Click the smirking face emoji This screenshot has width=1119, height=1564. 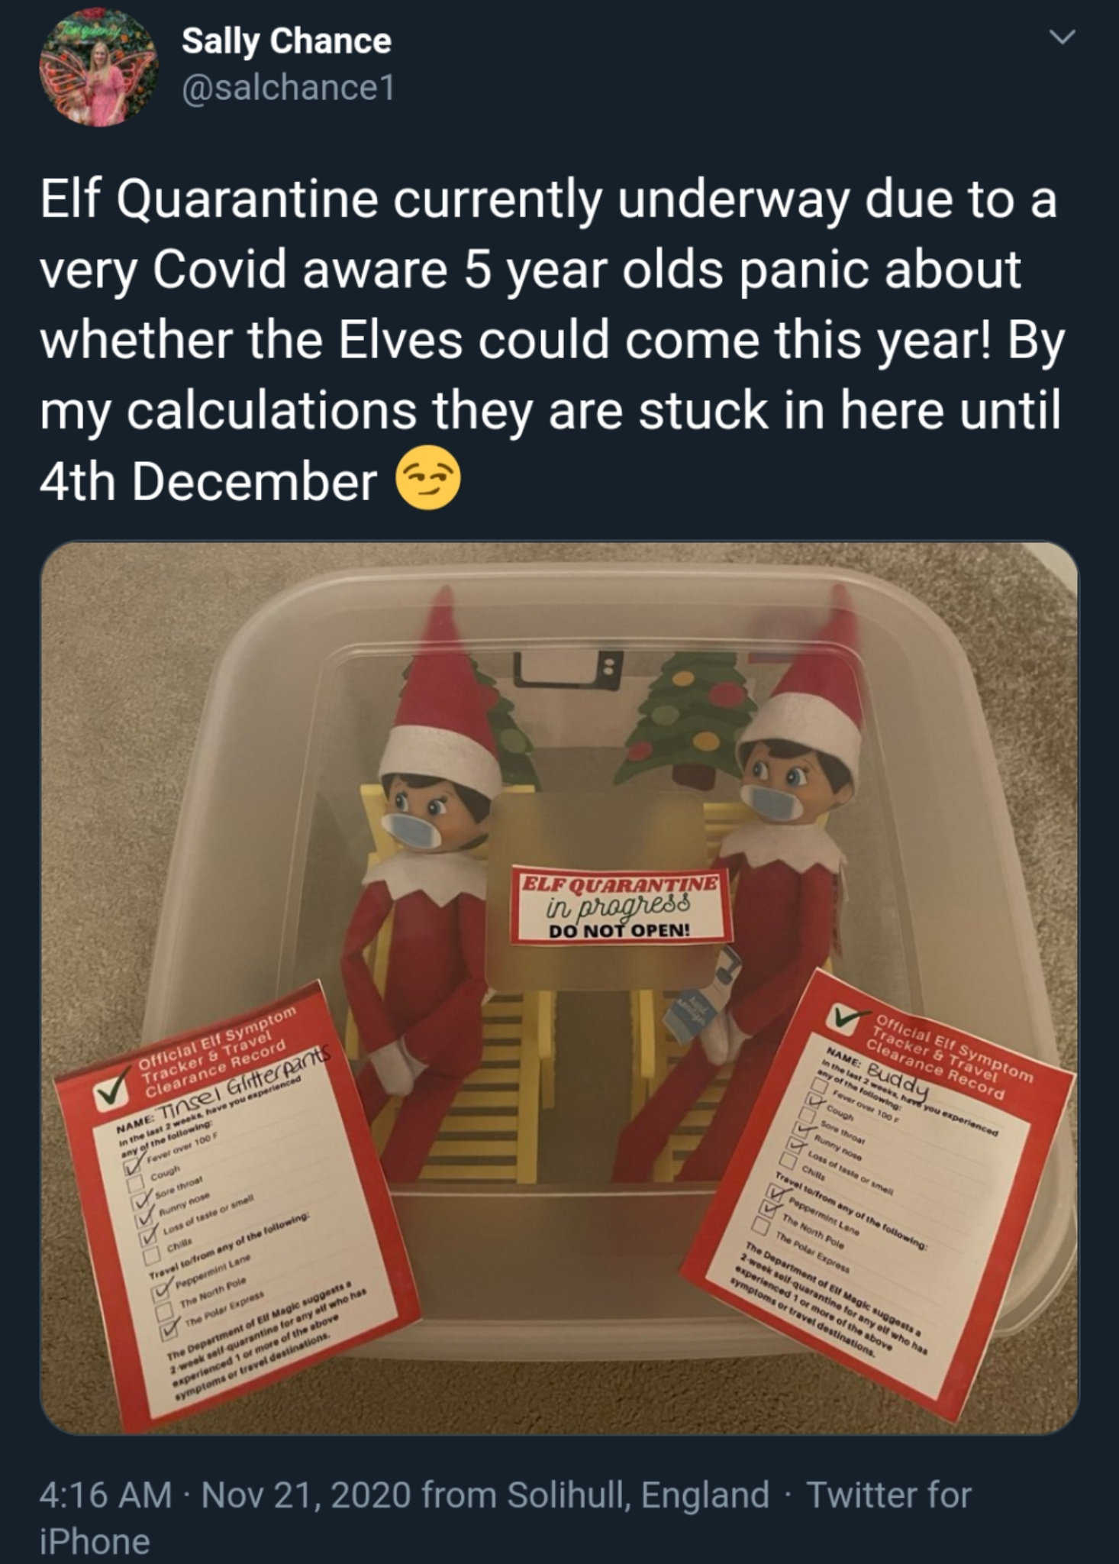point(427,477)
